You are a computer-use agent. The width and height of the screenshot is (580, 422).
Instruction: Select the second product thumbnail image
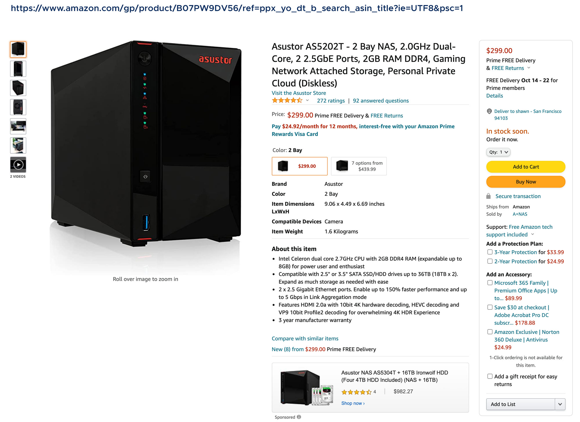coord(18,69)
